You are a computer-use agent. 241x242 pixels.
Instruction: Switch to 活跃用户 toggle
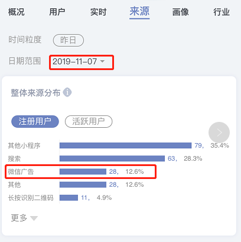point(89,121)
